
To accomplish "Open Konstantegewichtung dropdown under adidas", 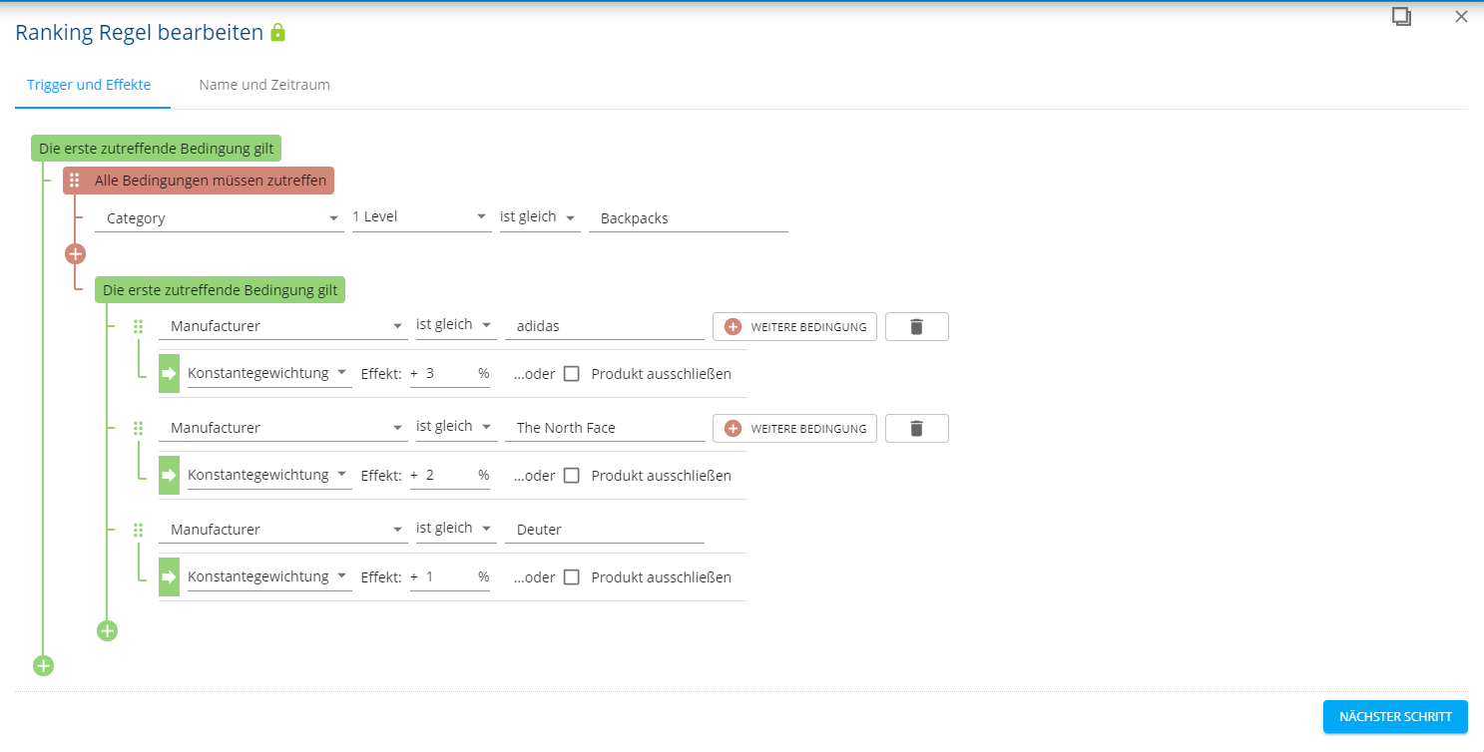I will pos(269,374).
